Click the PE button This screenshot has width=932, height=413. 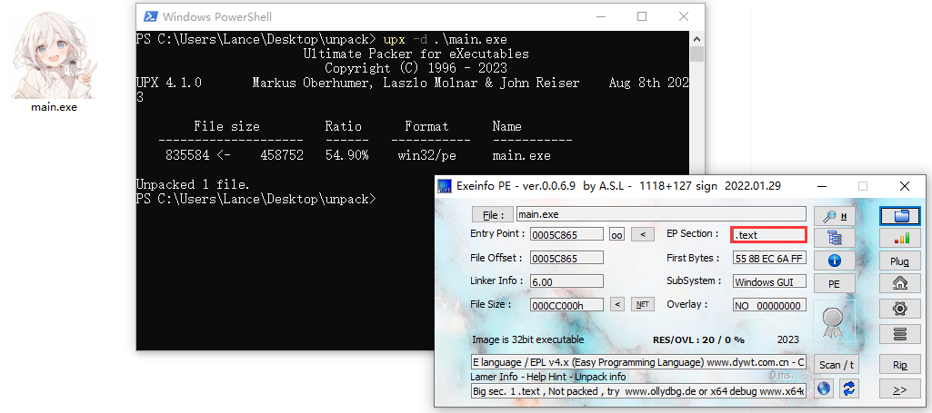tap(835, 283)
